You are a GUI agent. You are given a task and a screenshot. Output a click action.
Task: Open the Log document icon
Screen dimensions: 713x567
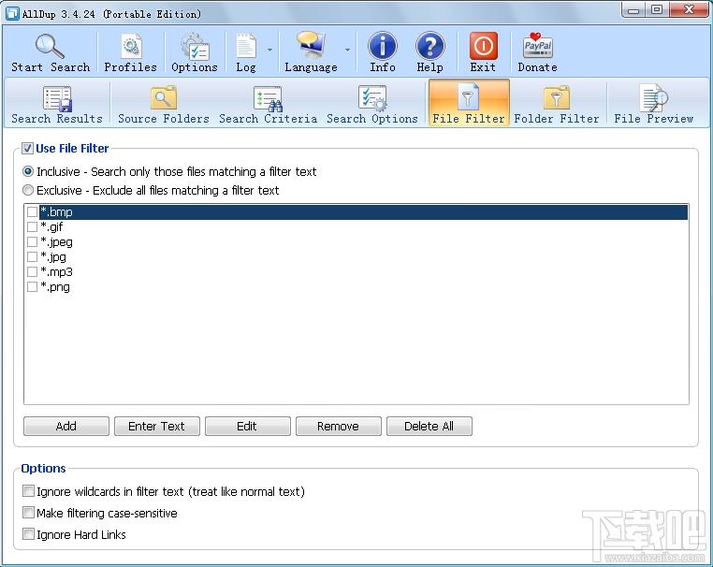tap(245, 46)
